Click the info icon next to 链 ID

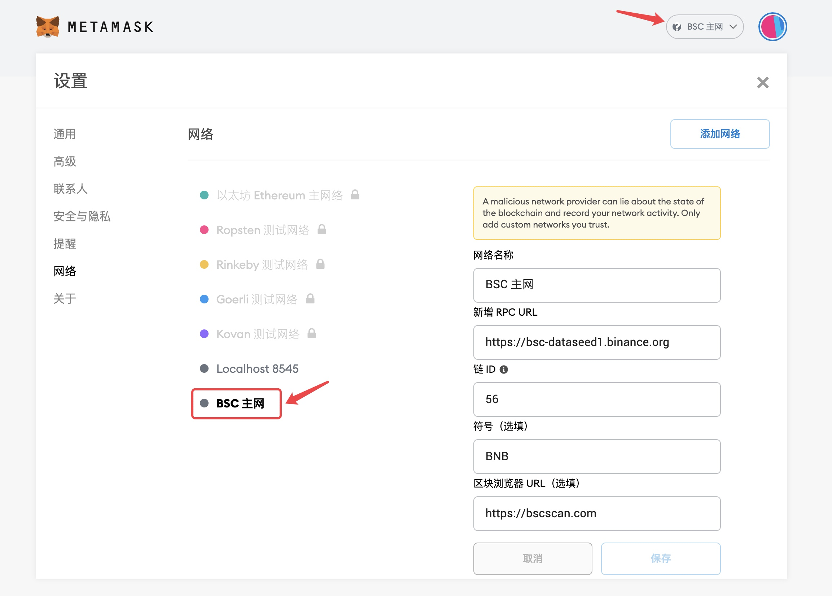point(504,370)
